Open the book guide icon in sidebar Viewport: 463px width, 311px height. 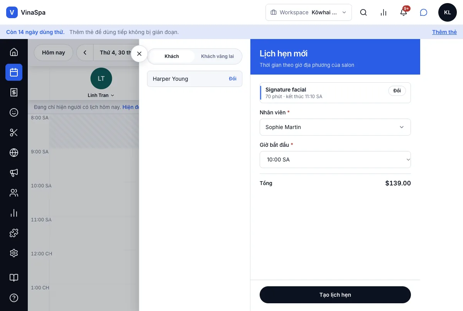(14, 278)
